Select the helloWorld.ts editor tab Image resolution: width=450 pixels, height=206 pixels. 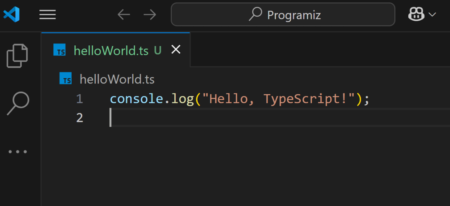tap(111, 50)
